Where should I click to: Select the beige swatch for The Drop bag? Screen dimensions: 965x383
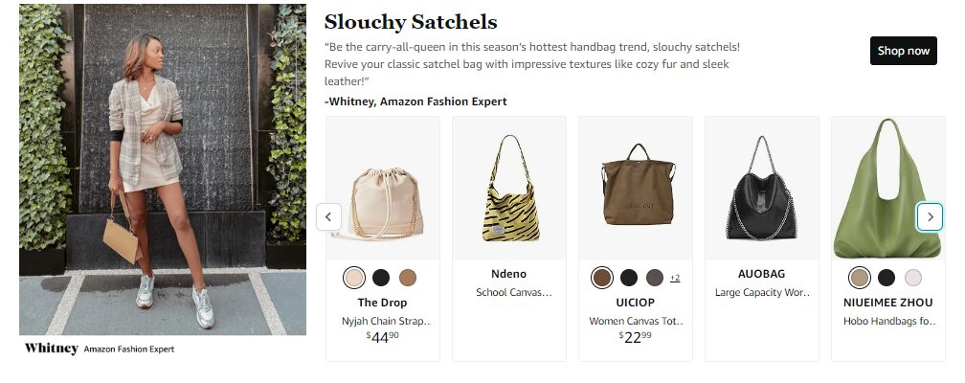tap(354, 278)
